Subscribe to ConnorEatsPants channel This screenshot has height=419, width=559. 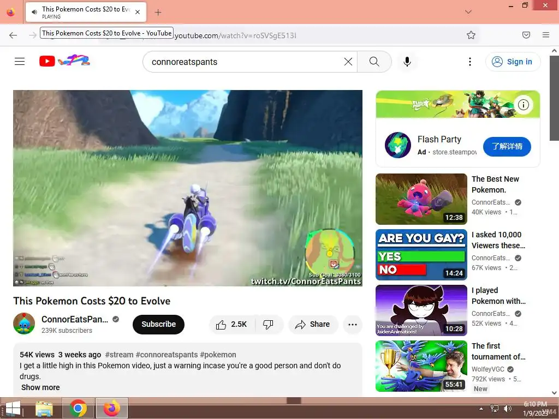pos(158,324)
